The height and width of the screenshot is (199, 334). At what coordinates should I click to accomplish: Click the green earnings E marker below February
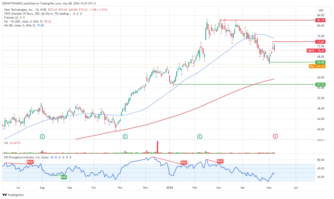coord(199,136)
